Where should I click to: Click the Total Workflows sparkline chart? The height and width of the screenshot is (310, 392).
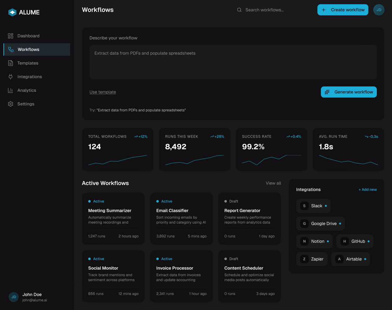pyautogui.click(x=118, y=160)
